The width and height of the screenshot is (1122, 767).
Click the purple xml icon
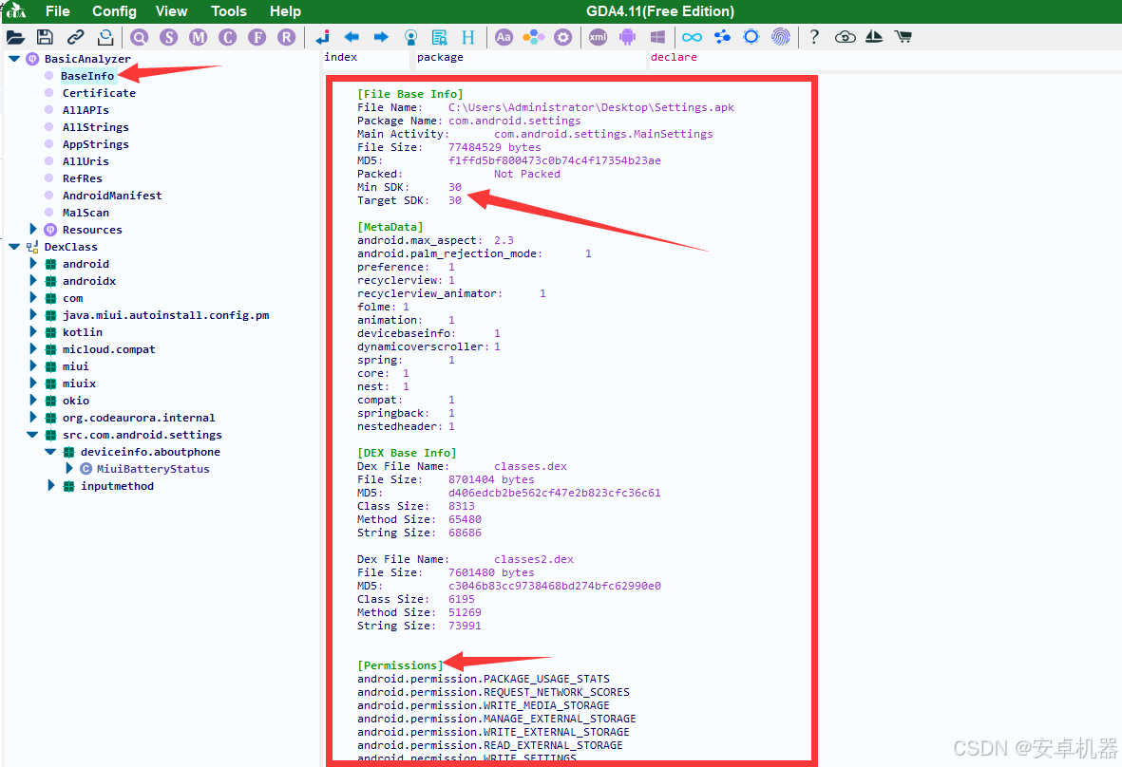598,37
